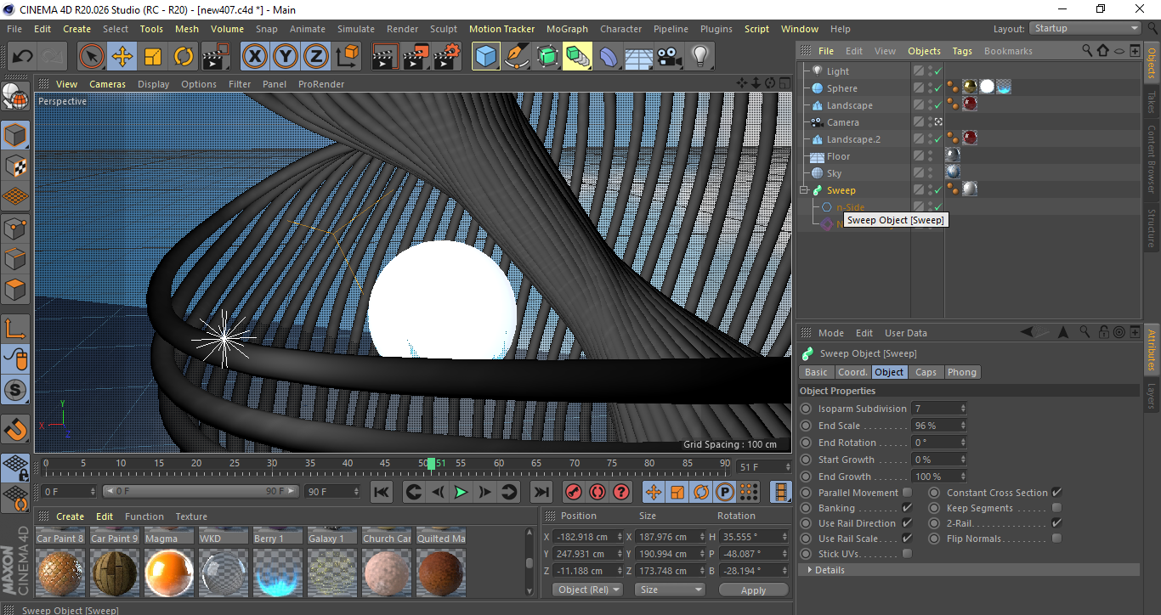Open the Simulate menu
This screenshot has width=1161, height=615.
point(355,29)
